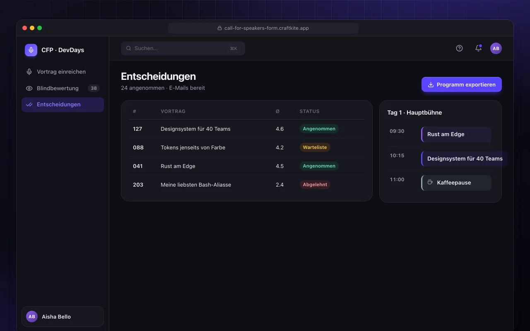Open the AB profile avatar in the top bar
Viewport: 530px width, 331px height.
pyautogui.click(x=496, y=48)
